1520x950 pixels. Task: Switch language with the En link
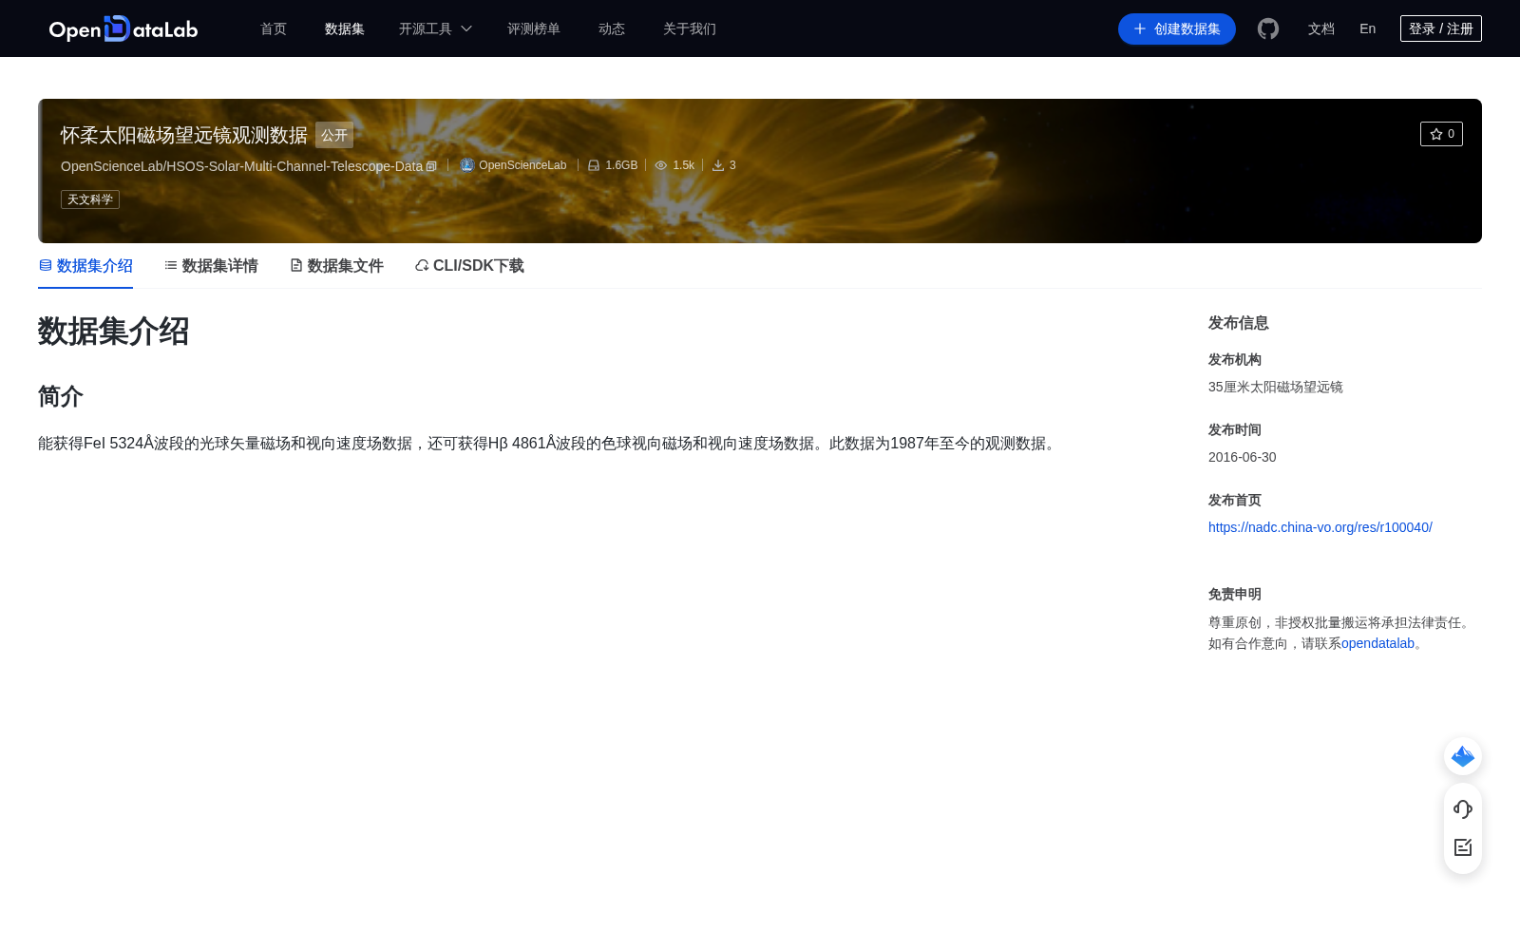pos(1368,28)
